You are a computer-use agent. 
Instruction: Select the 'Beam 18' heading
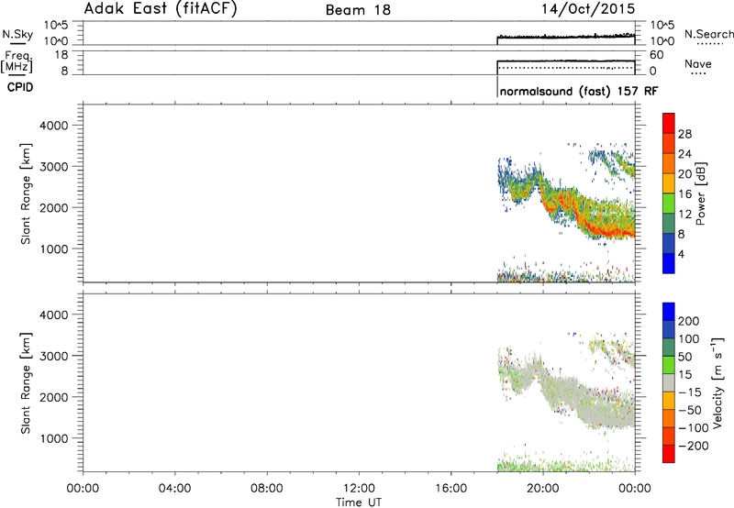pyautogui.click(x=358, y=10)
